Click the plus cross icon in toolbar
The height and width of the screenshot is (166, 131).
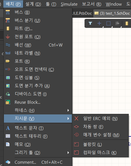(99, 23)
